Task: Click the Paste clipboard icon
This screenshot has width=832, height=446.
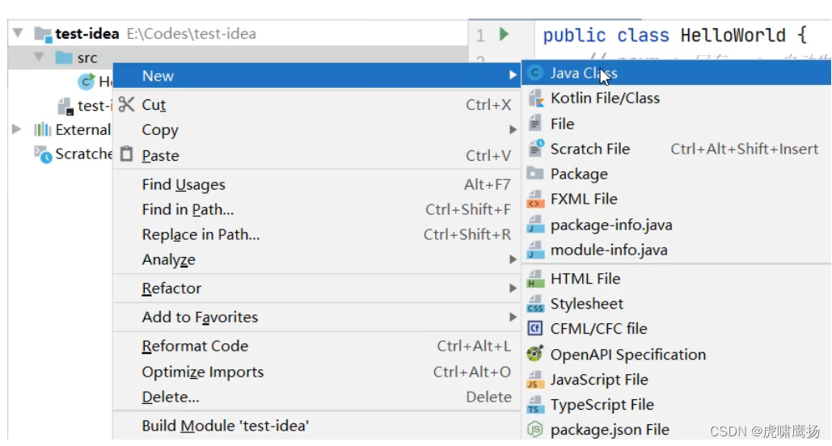Action: click(x=126, y=154)
